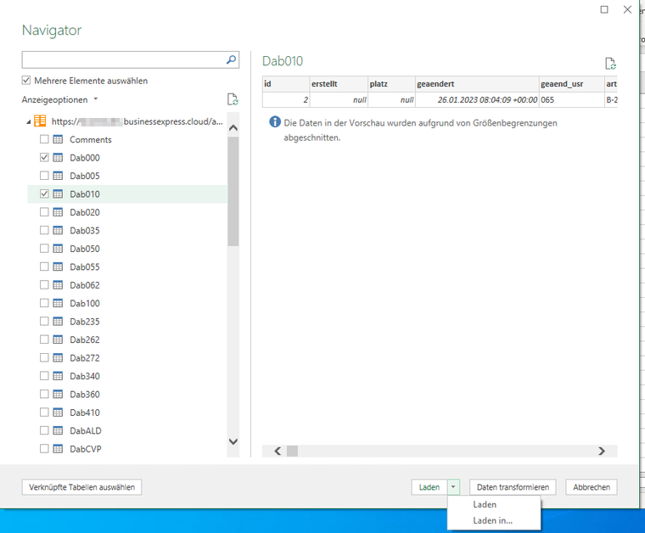Enable the Dab020 checkbox
Viewport: 645px width, 533px height.
tap(44, 212)
